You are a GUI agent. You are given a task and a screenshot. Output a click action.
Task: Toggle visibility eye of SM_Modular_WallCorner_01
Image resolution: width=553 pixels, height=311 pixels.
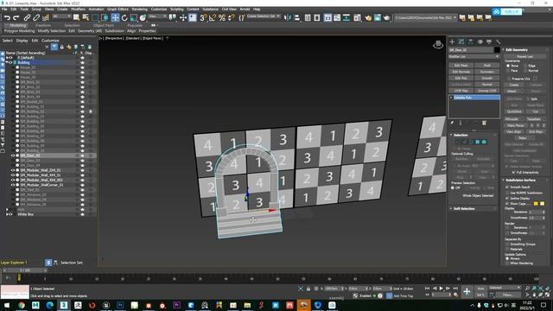13,185
